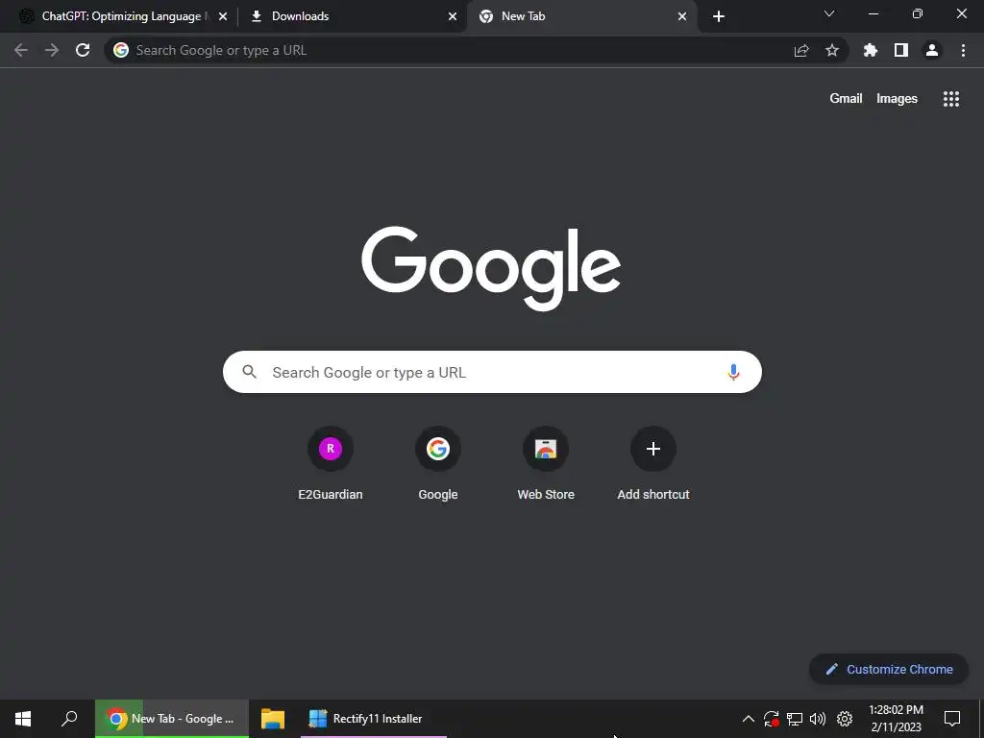The height and width of the screenshot is (738, 984).
Task: Open the Chrome three-dot menu
Action: point(963,50)
